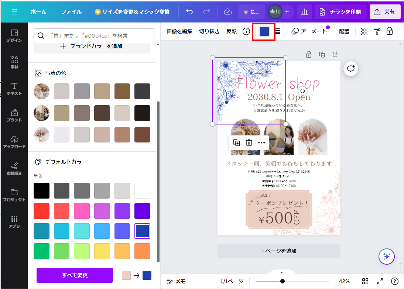Click the undo arrow

pos(189,12)
